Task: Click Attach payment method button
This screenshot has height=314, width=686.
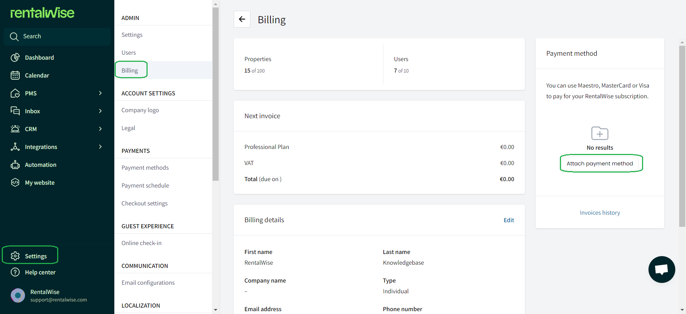Action: 600,163
